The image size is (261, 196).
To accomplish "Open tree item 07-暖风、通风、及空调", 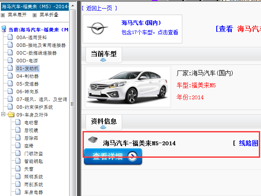I will click(x=42, y=99).
